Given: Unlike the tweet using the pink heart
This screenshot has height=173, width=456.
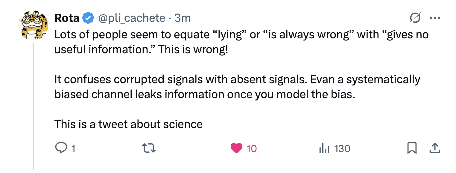Looking at the screenshot, I should pyautogui.click(x=236, y=148).
